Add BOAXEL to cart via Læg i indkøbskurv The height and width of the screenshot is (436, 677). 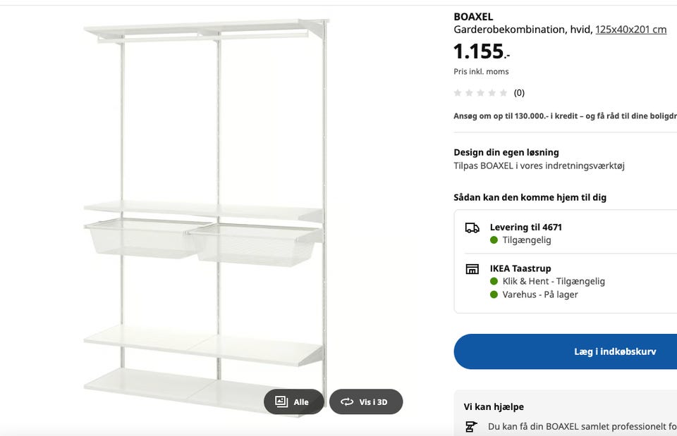(x=614, y=351)
